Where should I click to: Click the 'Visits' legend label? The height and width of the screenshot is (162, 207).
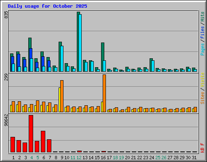pyautogui.click(x=202, y=80)
